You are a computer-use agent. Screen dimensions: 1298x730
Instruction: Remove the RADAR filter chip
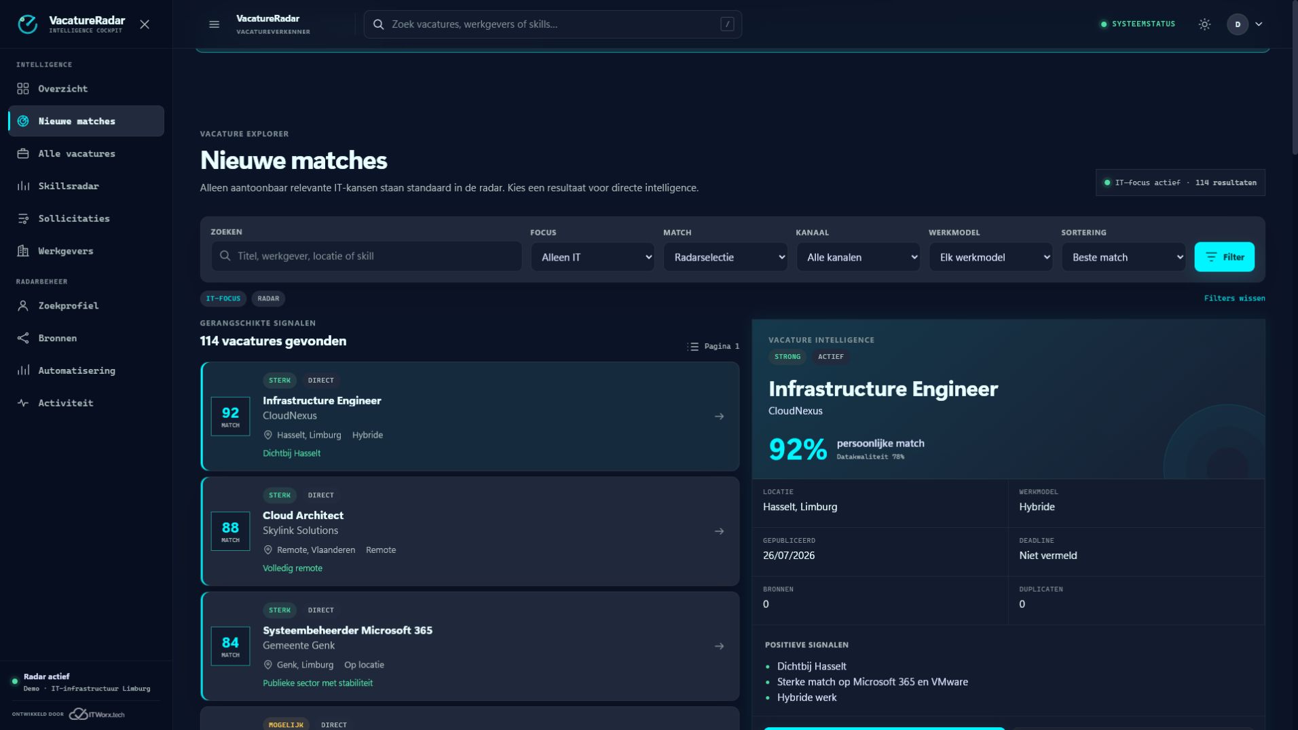click(268, 299)
